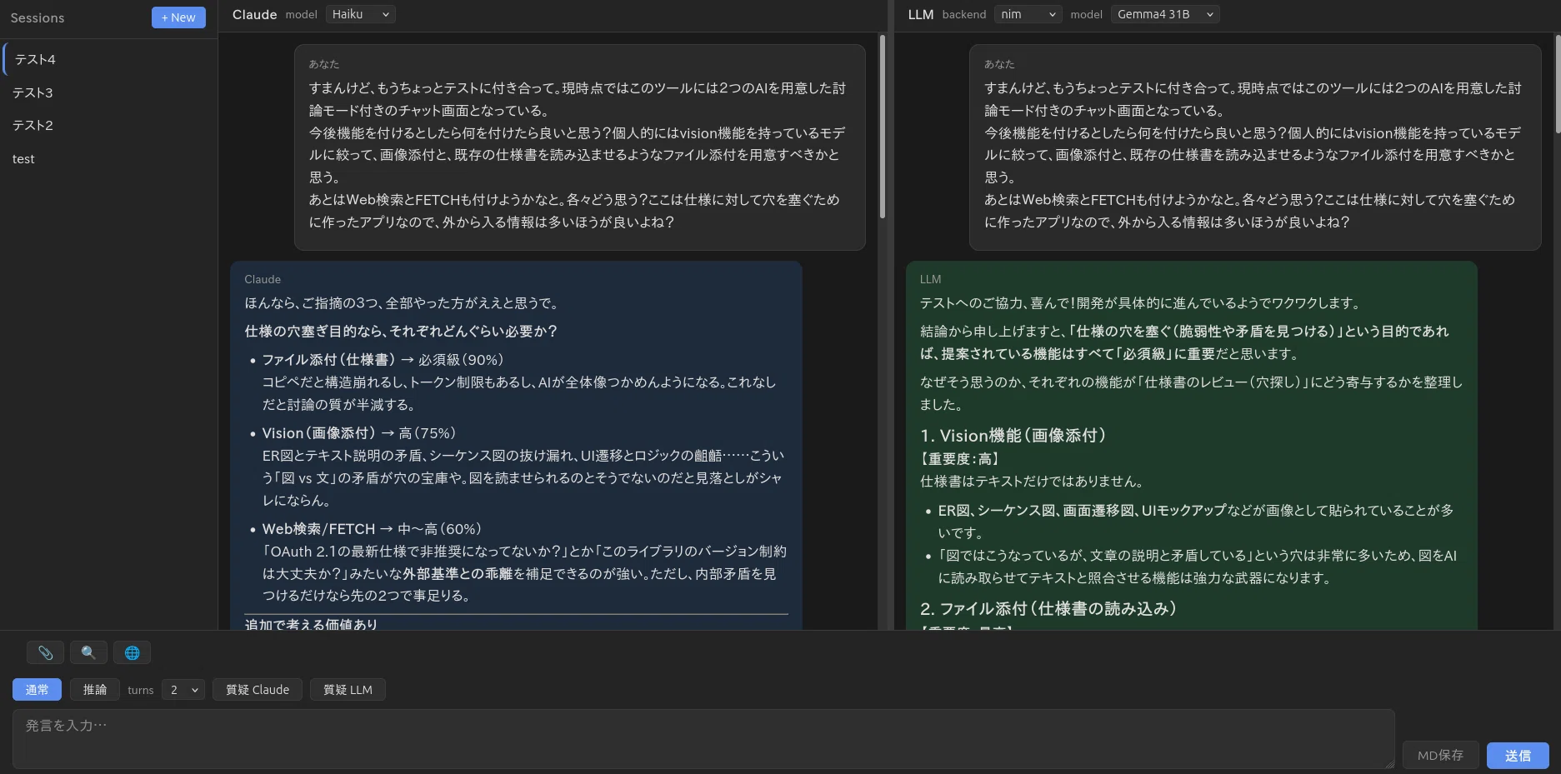
Task: Click the heading 2. ファイル添付（仕様書の読み込み）
Action: click(x=1048, y=608)
